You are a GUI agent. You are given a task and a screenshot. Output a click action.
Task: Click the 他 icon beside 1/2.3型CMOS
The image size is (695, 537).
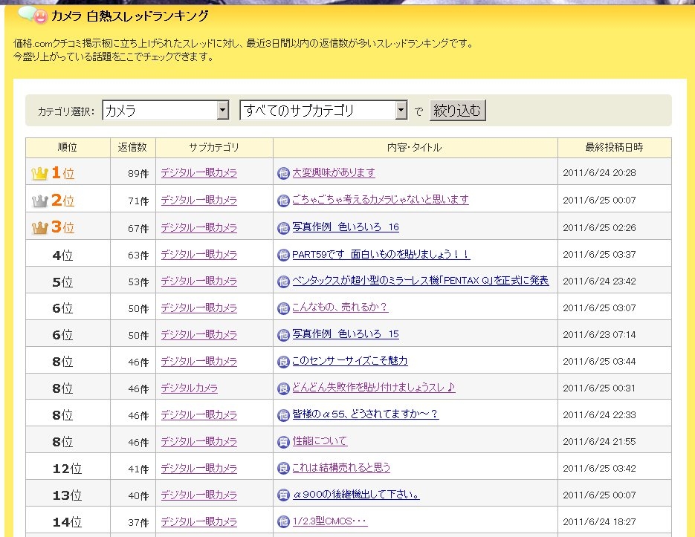[x=283, y=522]
